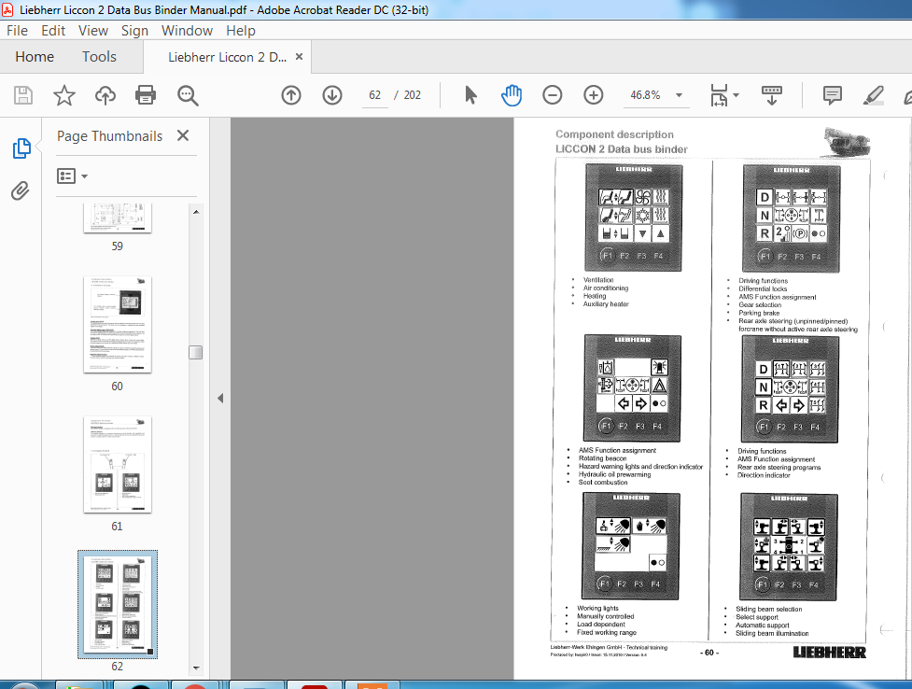
Task: Open the thumbnails options list menu
Action: (72, 176)
